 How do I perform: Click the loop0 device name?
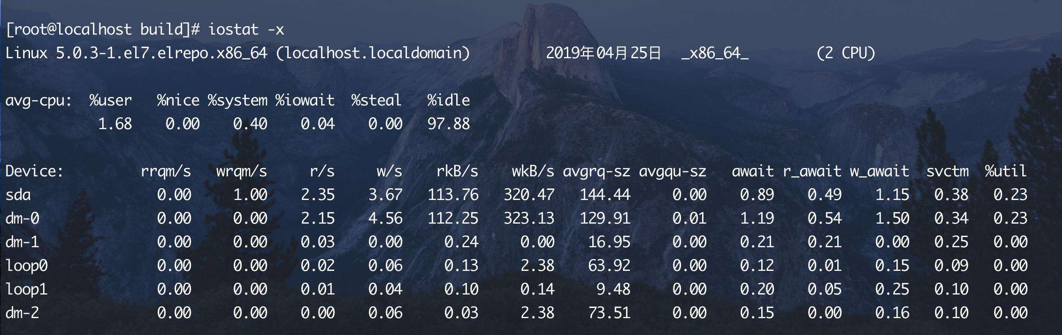27,266
